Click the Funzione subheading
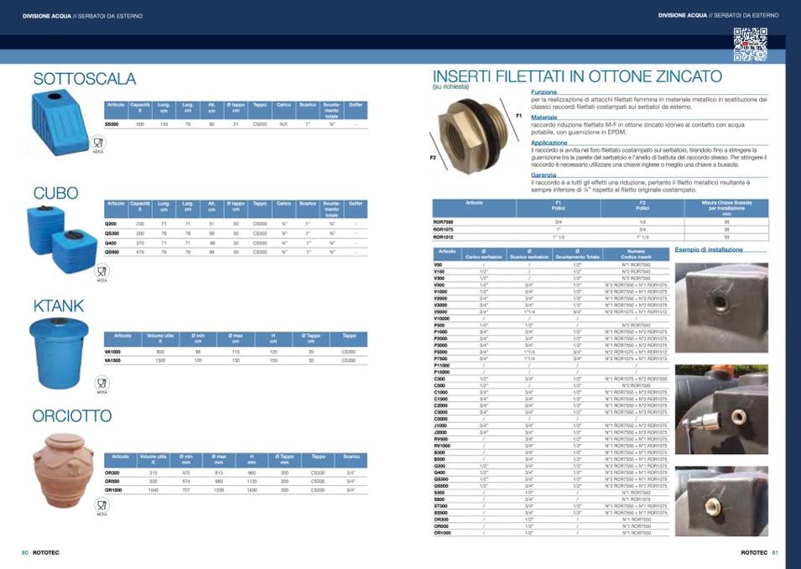Image resolution: width=801 pixels, height=569 pixels. coord(544,91)
